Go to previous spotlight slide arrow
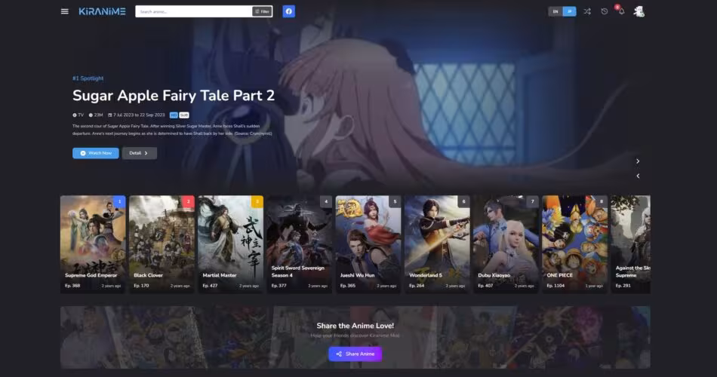This screenshot has height=377, width=717. 638,176
